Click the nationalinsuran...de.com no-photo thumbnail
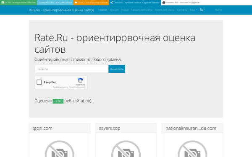The width and height of the screenshot is (252, 157). point(192,149)
